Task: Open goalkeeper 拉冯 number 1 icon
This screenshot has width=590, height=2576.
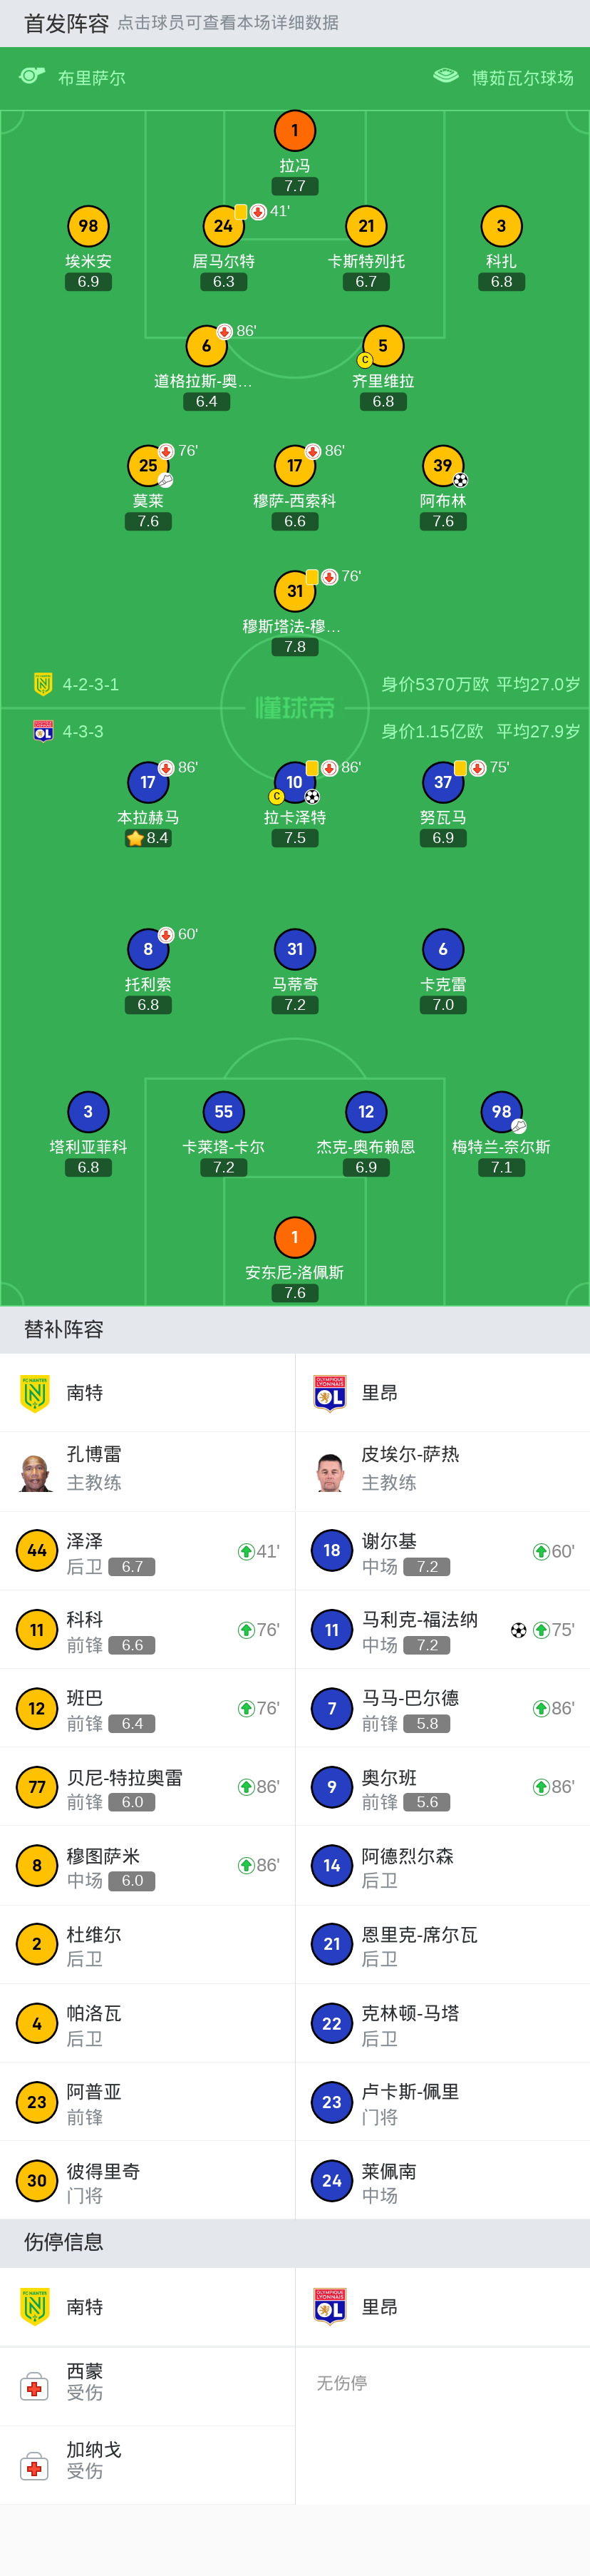Action: point(294,130)
